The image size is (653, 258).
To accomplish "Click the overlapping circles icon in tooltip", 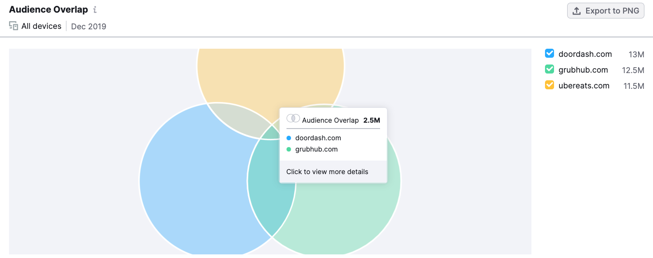I will pos(293,119).
